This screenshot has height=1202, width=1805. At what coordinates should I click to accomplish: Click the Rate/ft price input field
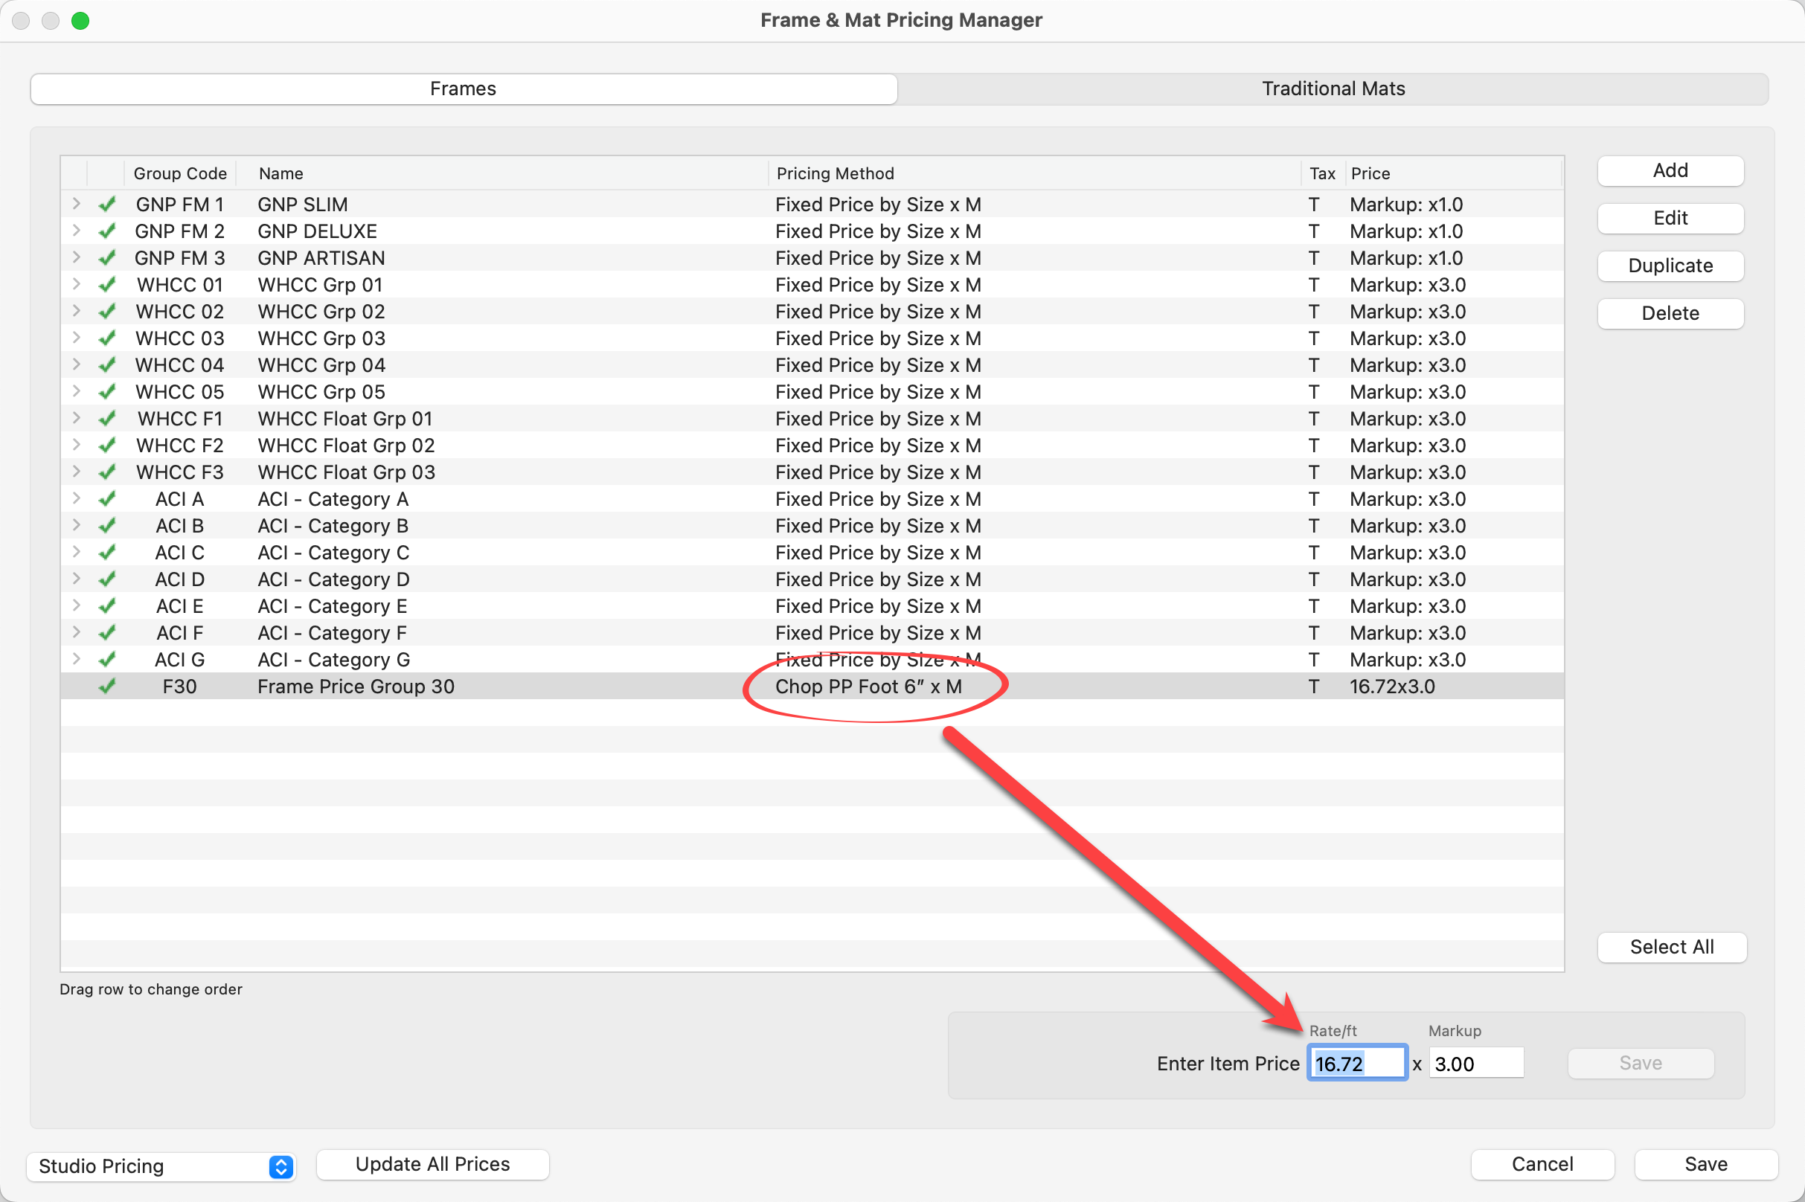pyautogui.click(x=1356, y=1064)
